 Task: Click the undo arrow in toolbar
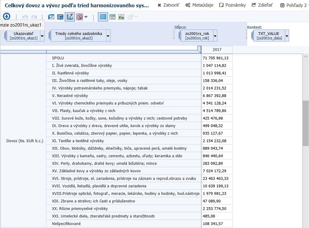[25, 17]
